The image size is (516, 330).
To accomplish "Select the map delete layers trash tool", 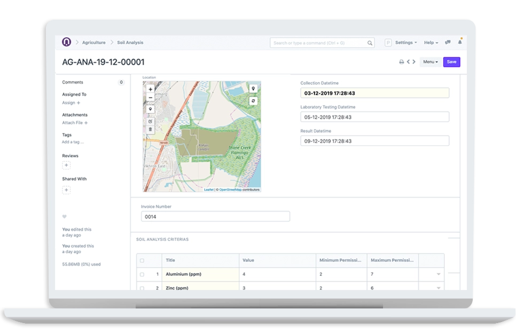I will pos(151,130).
